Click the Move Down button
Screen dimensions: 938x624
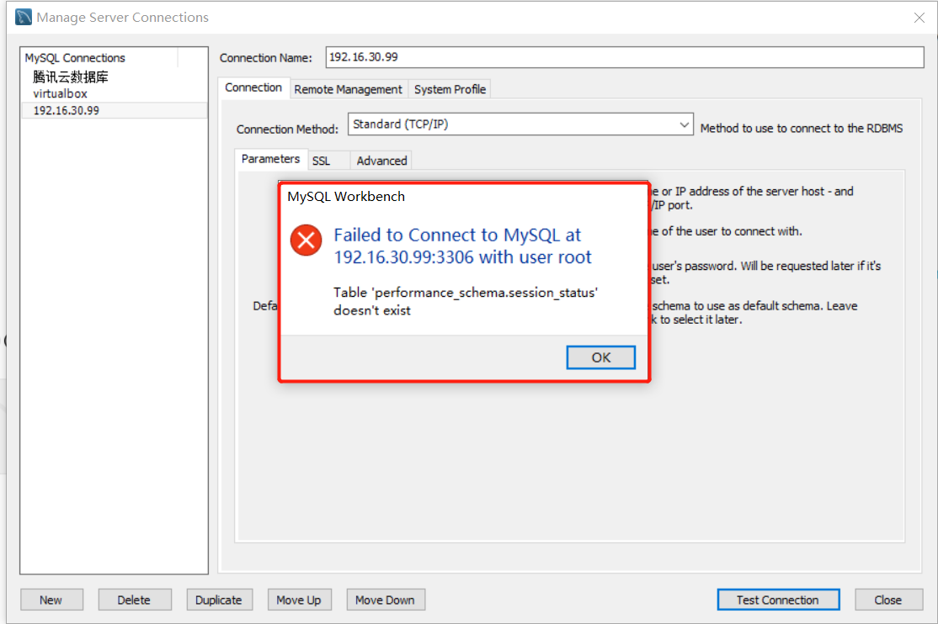(386, 600)
